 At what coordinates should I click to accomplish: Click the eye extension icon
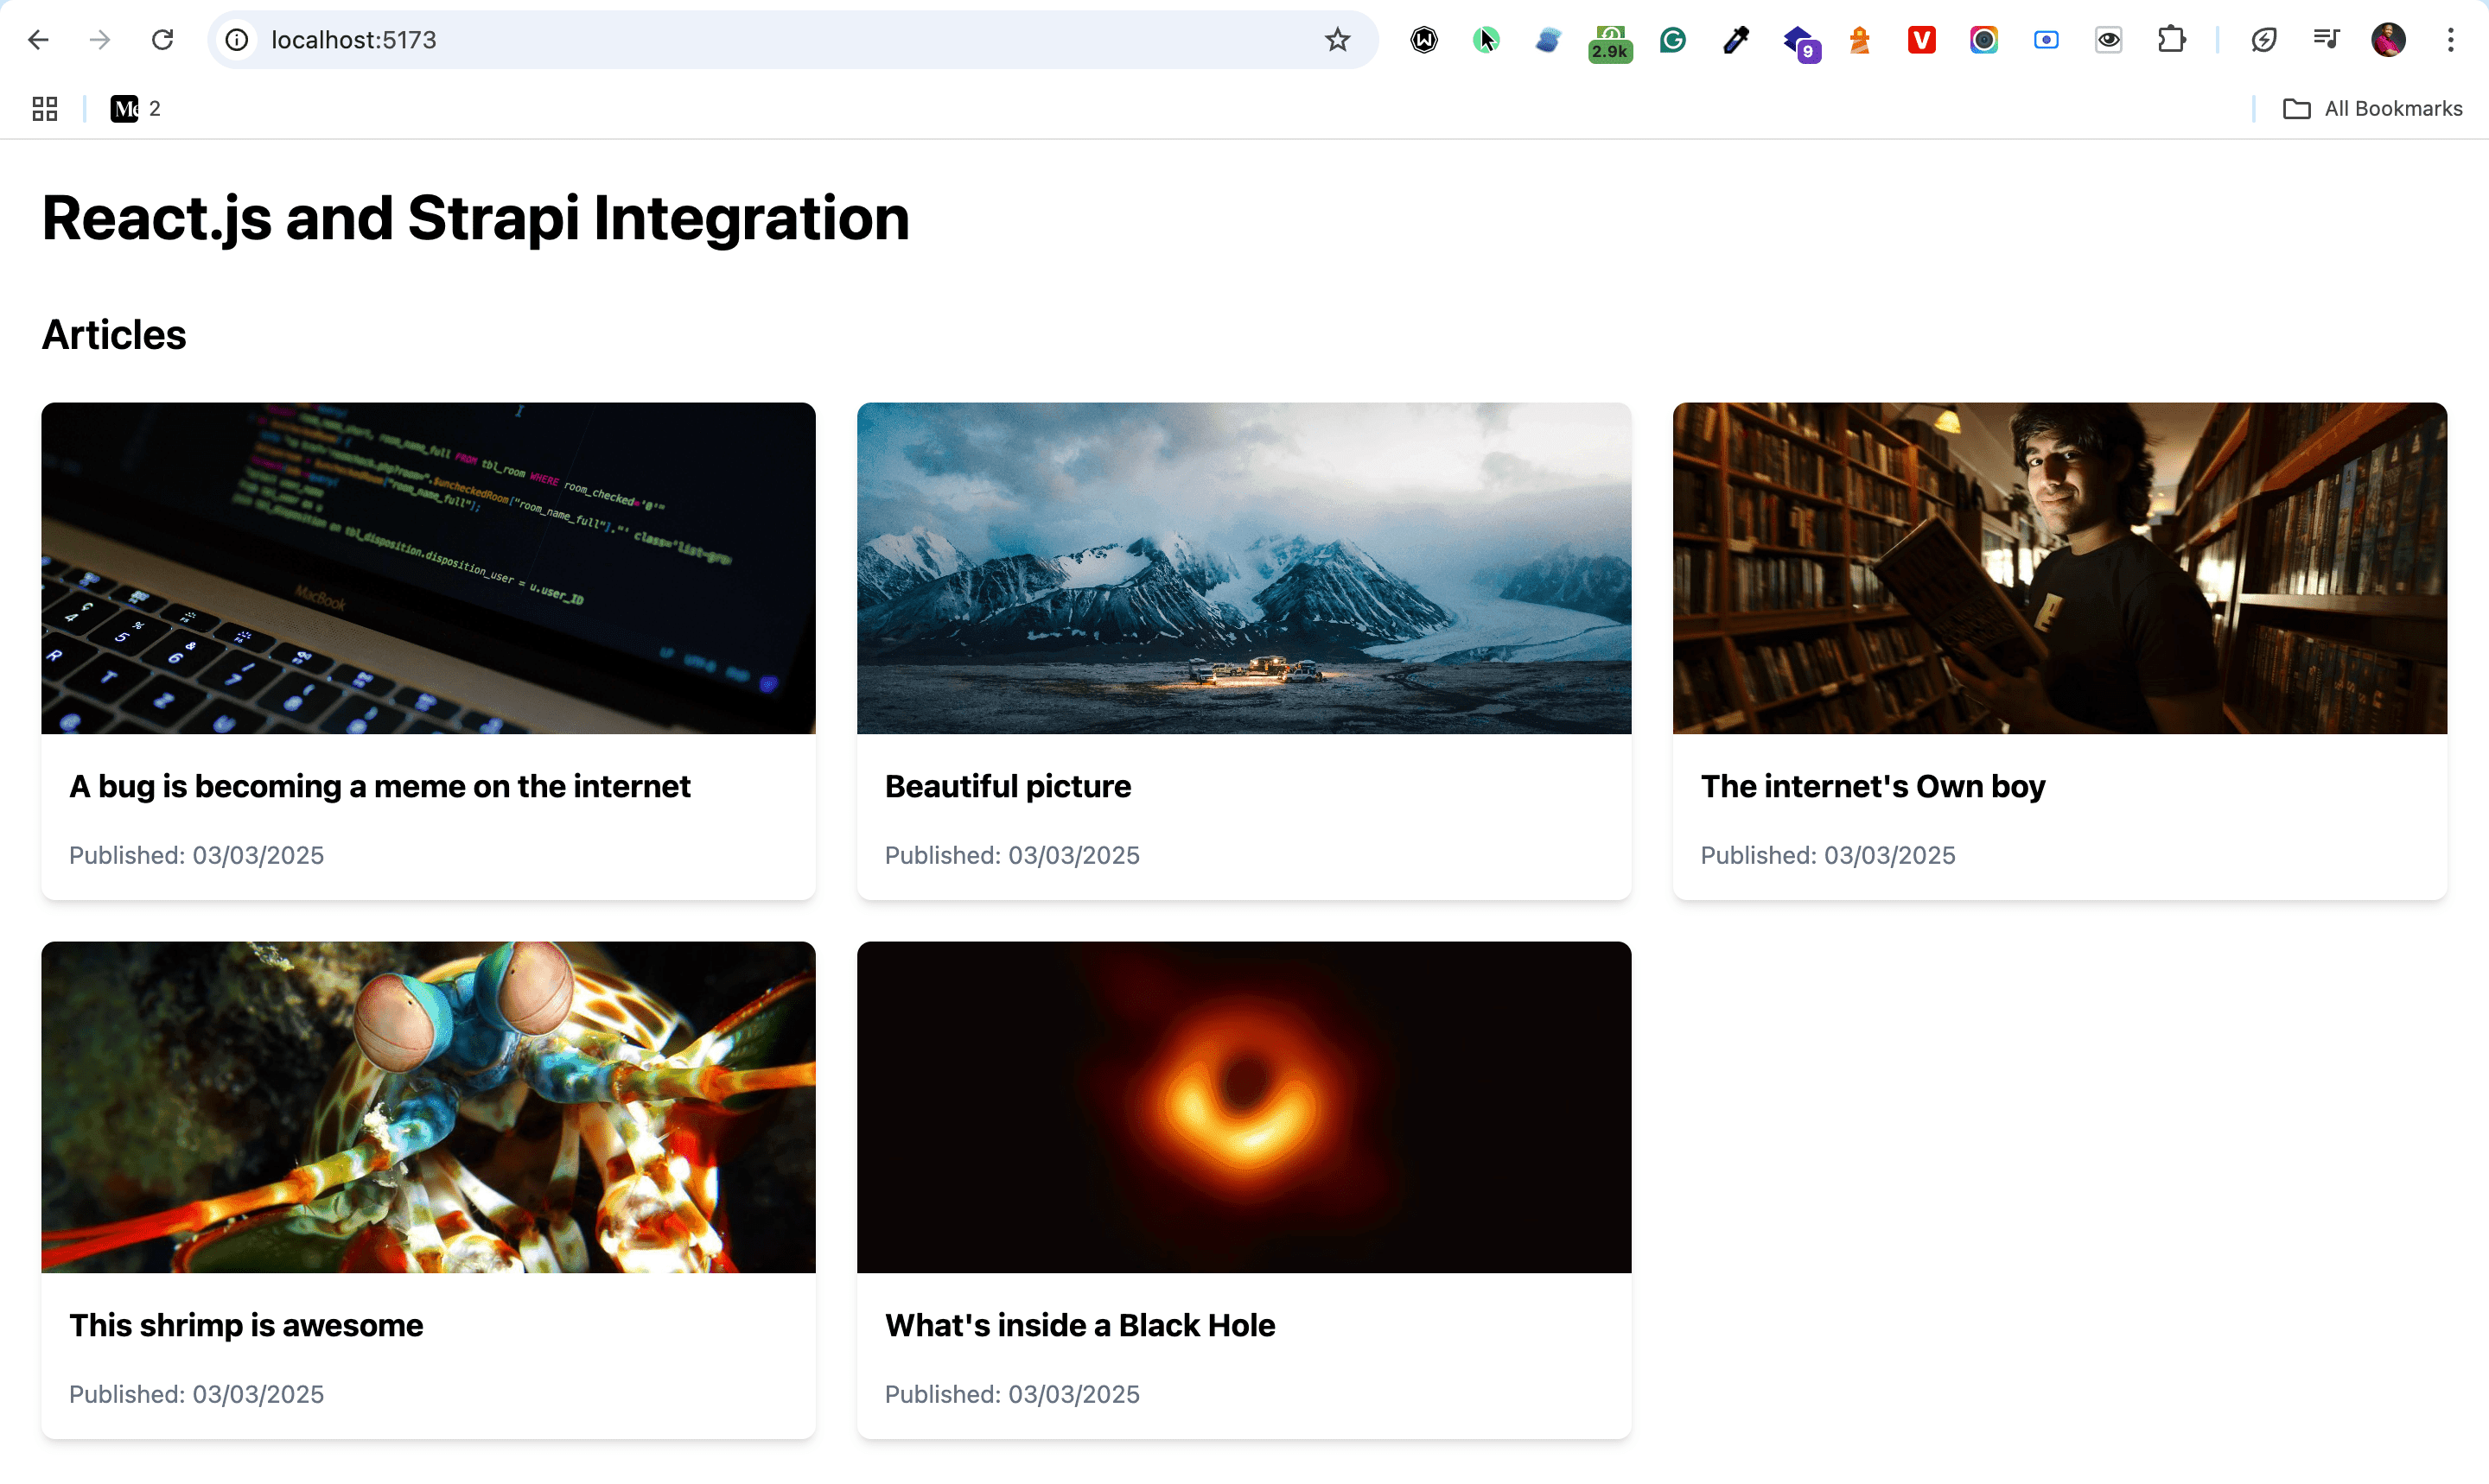pos(2109,40)
